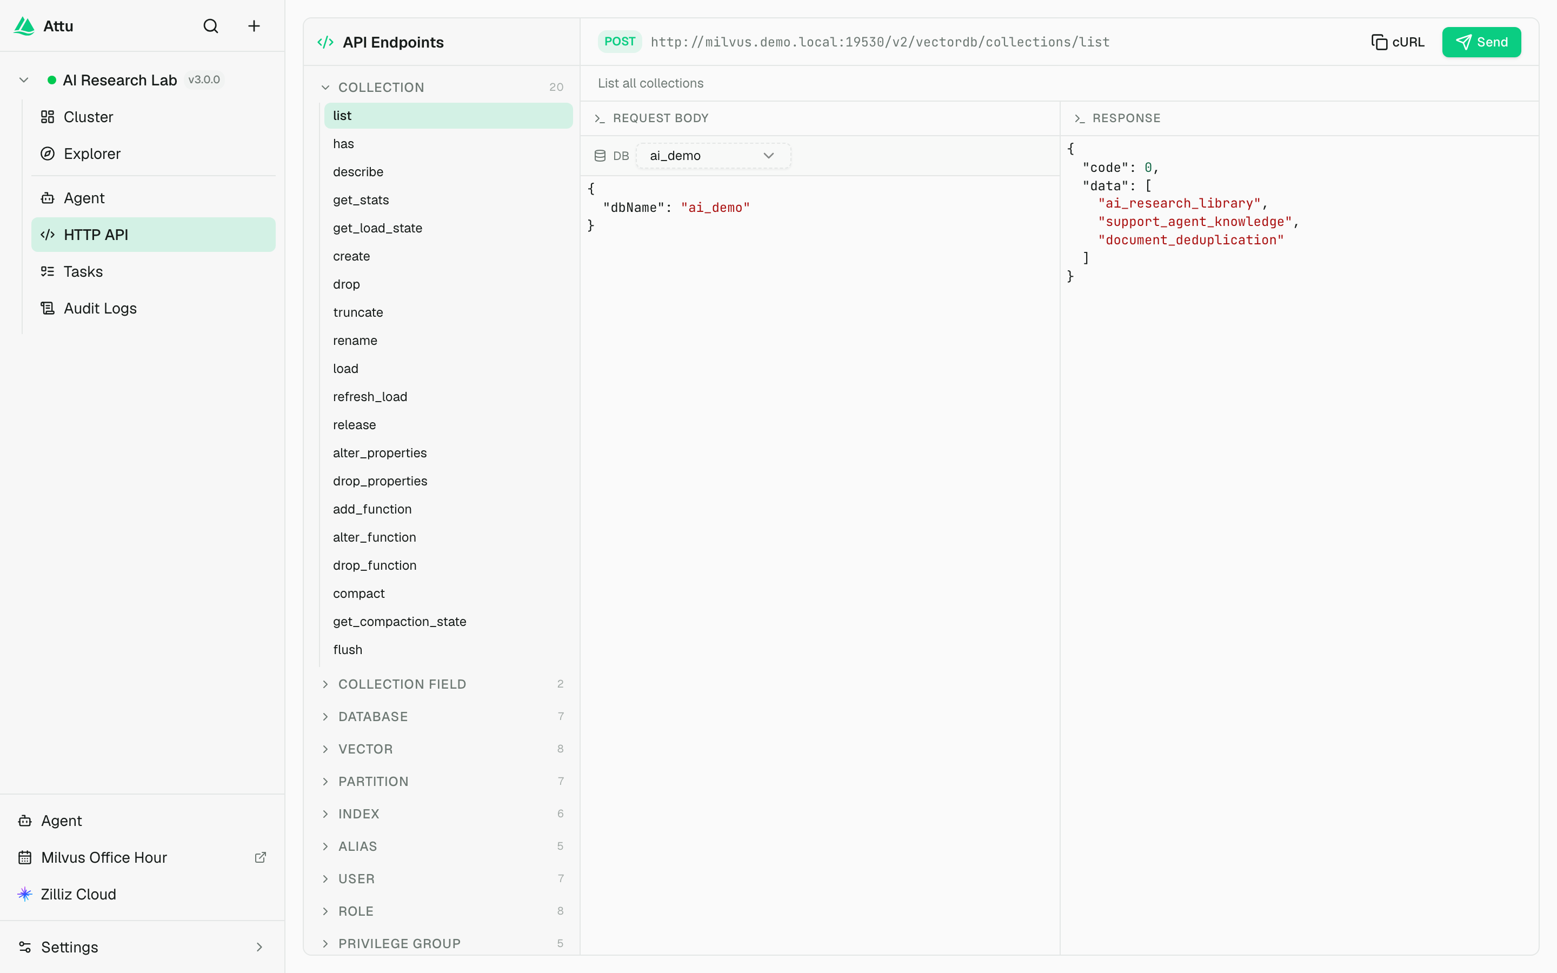Open the Tasks page
This screenshot has width=1557, height=973.
tap(153, 271)
